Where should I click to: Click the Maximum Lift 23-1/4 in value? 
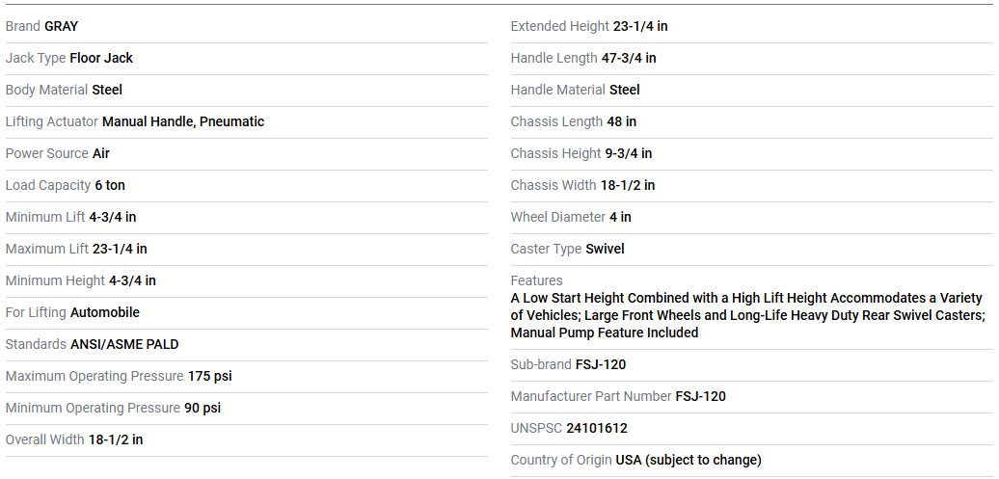click(x=120, y=249)
